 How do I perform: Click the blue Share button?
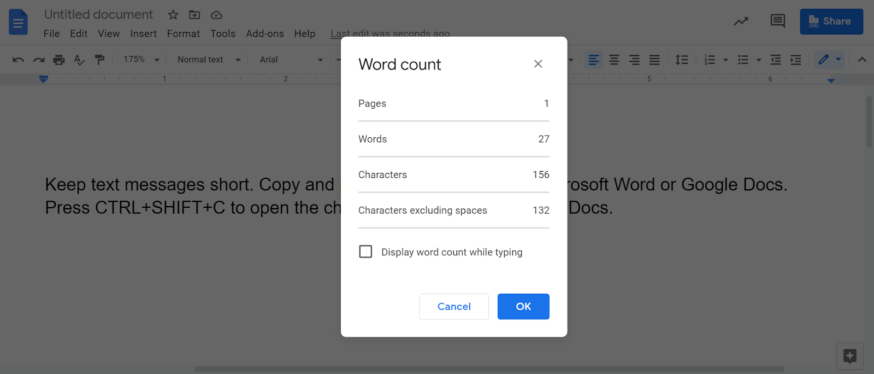[x=831, y=21]
